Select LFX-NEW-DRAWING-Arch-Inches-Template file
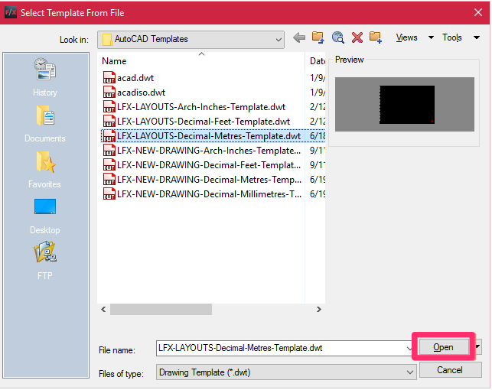 click(x=209, y=151)
